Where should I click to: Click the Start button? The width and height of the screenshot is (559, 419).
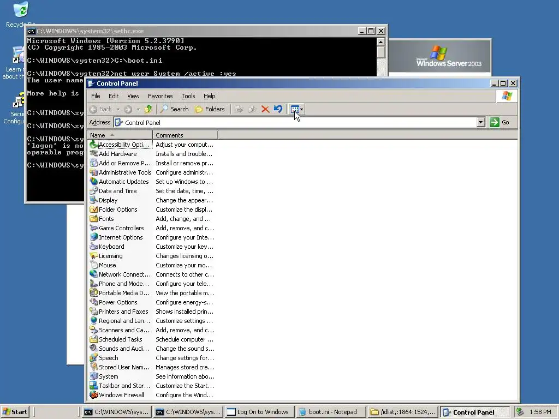click(15, 412)
